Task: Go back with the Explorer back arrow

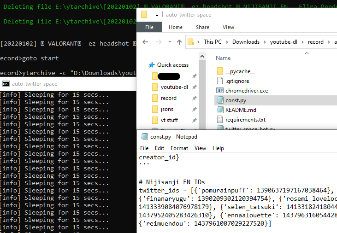Action: (145, 42)
